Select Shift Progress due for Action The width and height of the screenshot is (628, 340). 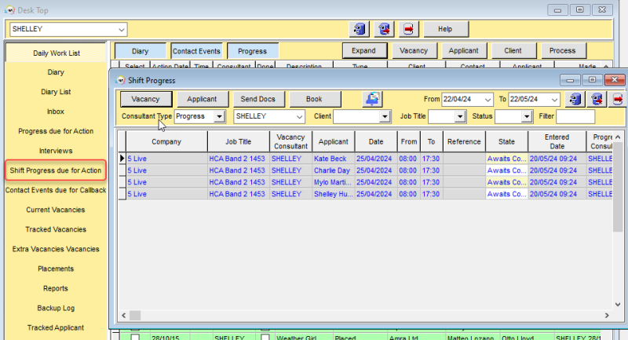56,170
